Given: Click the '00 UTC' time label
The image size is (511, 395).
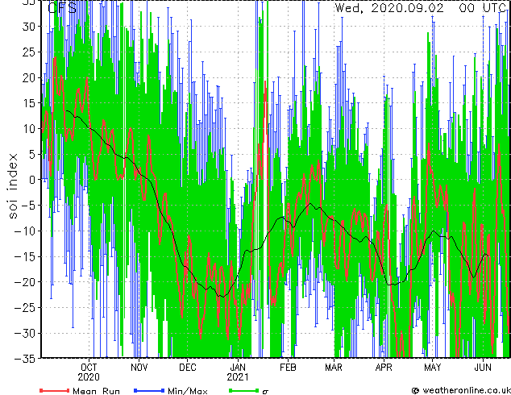Looking at the screenshot, I should (x=482, y=7).
